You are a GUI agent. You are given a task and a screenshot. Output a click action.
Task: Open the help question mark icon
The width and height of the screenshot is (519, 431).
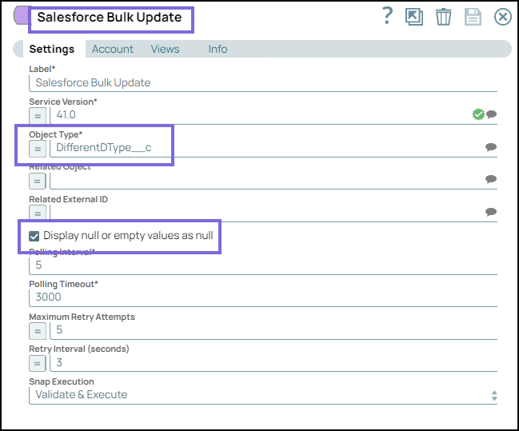[x=387, y=15]
